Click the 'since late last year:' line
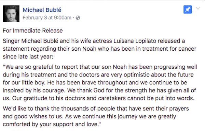 click(28, 56)
